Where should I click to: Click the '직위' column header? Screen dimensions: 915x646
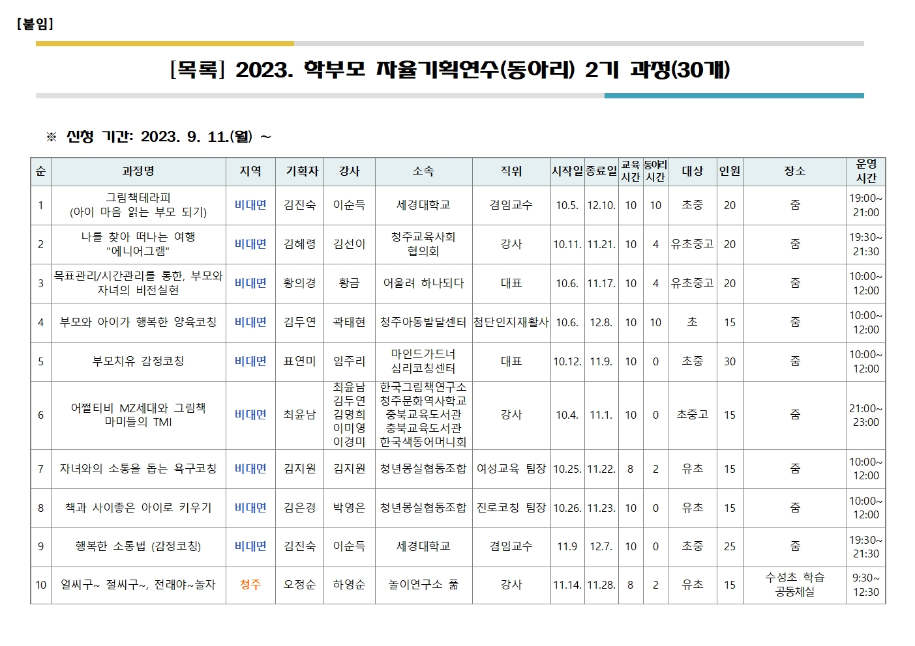[511, 171]
